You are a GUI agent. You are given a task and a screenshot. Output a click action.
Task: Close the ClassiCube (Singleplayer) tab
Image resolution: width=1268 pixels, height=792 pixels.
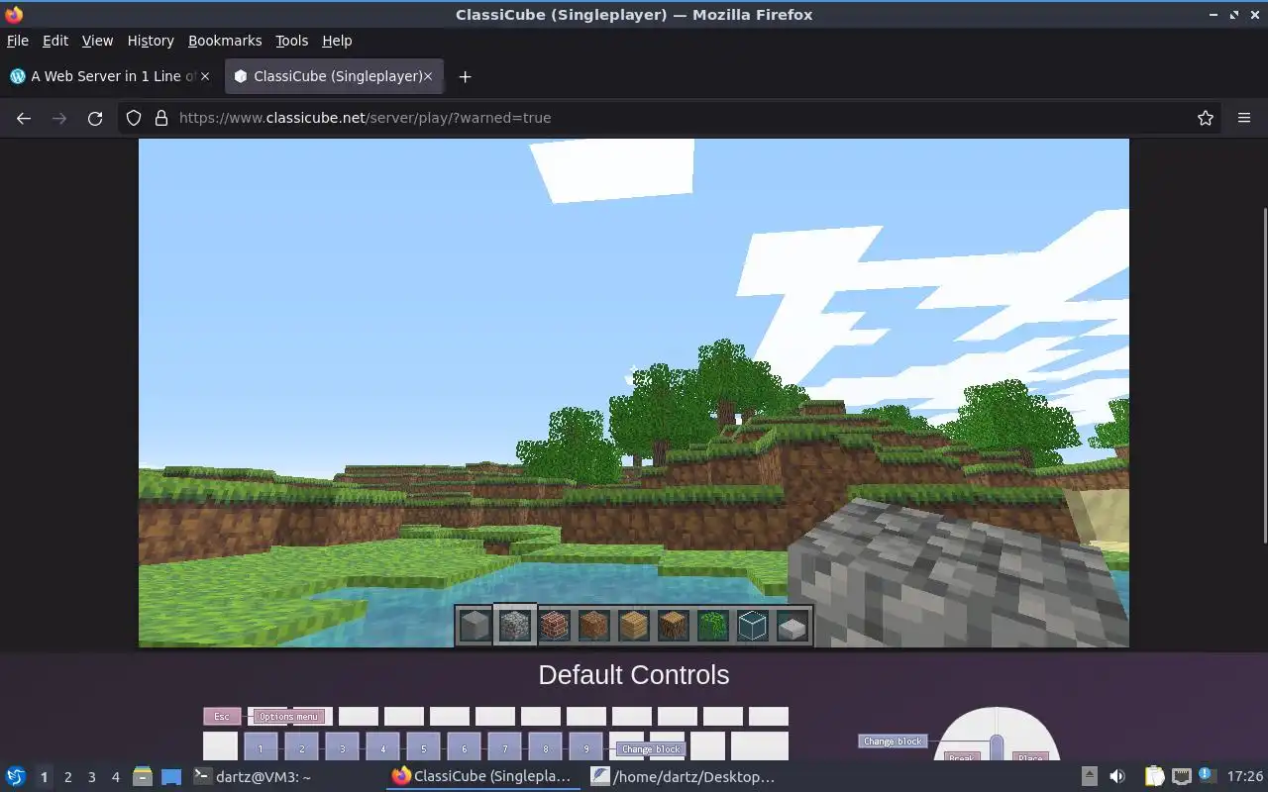(428, 76)
